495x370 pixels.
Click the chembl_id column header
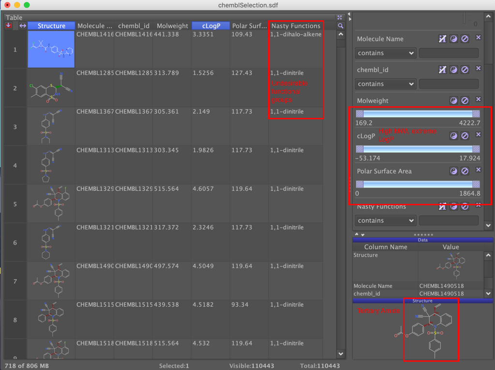(x=134, y=26)
